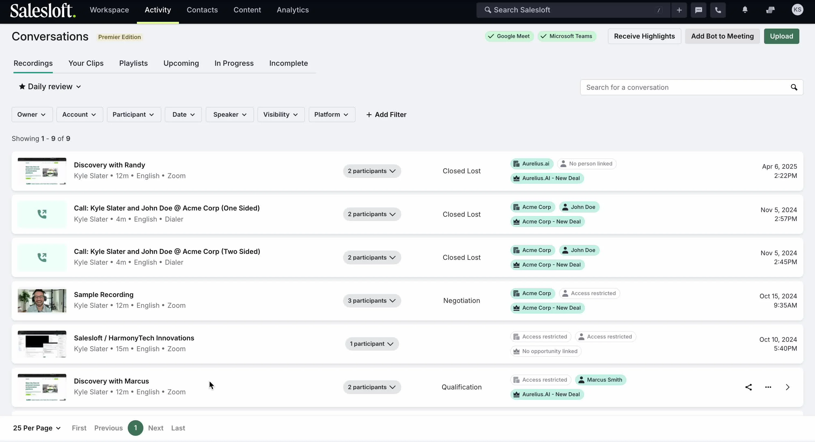This screenshot has width=815, height=442.
Task: Open Discovery with Randy thumbnail
Action: click(42, 171)
